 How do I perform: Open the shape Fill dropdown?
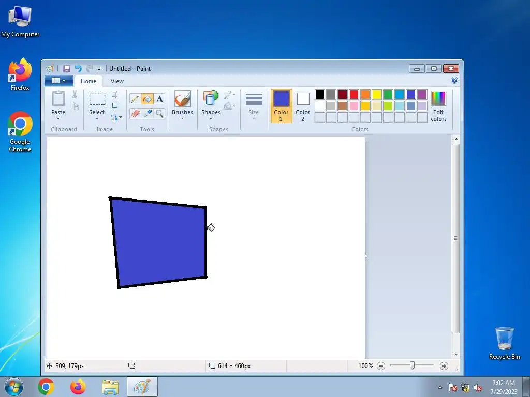229,106
